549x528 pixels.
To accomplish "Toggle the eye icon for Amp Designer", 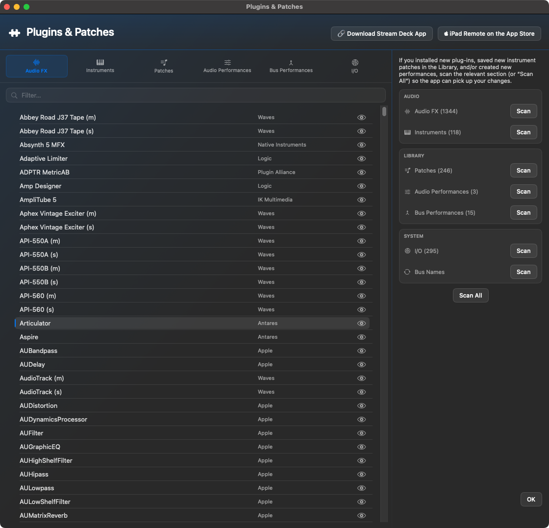I will coord(361,186).
